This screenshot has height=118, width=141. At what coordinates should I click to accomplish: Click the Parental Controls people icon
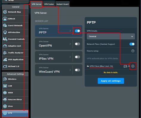tap(5, 39)
